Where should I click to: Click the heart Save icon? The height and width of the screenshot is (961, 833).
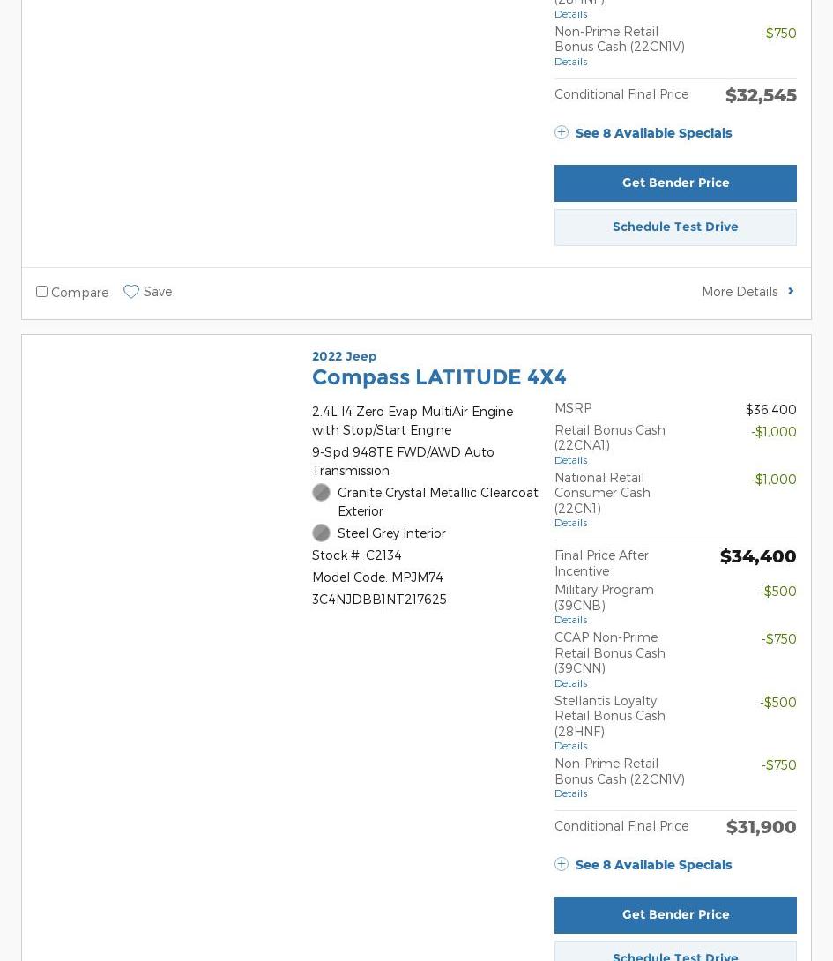[x=131, y=292]
